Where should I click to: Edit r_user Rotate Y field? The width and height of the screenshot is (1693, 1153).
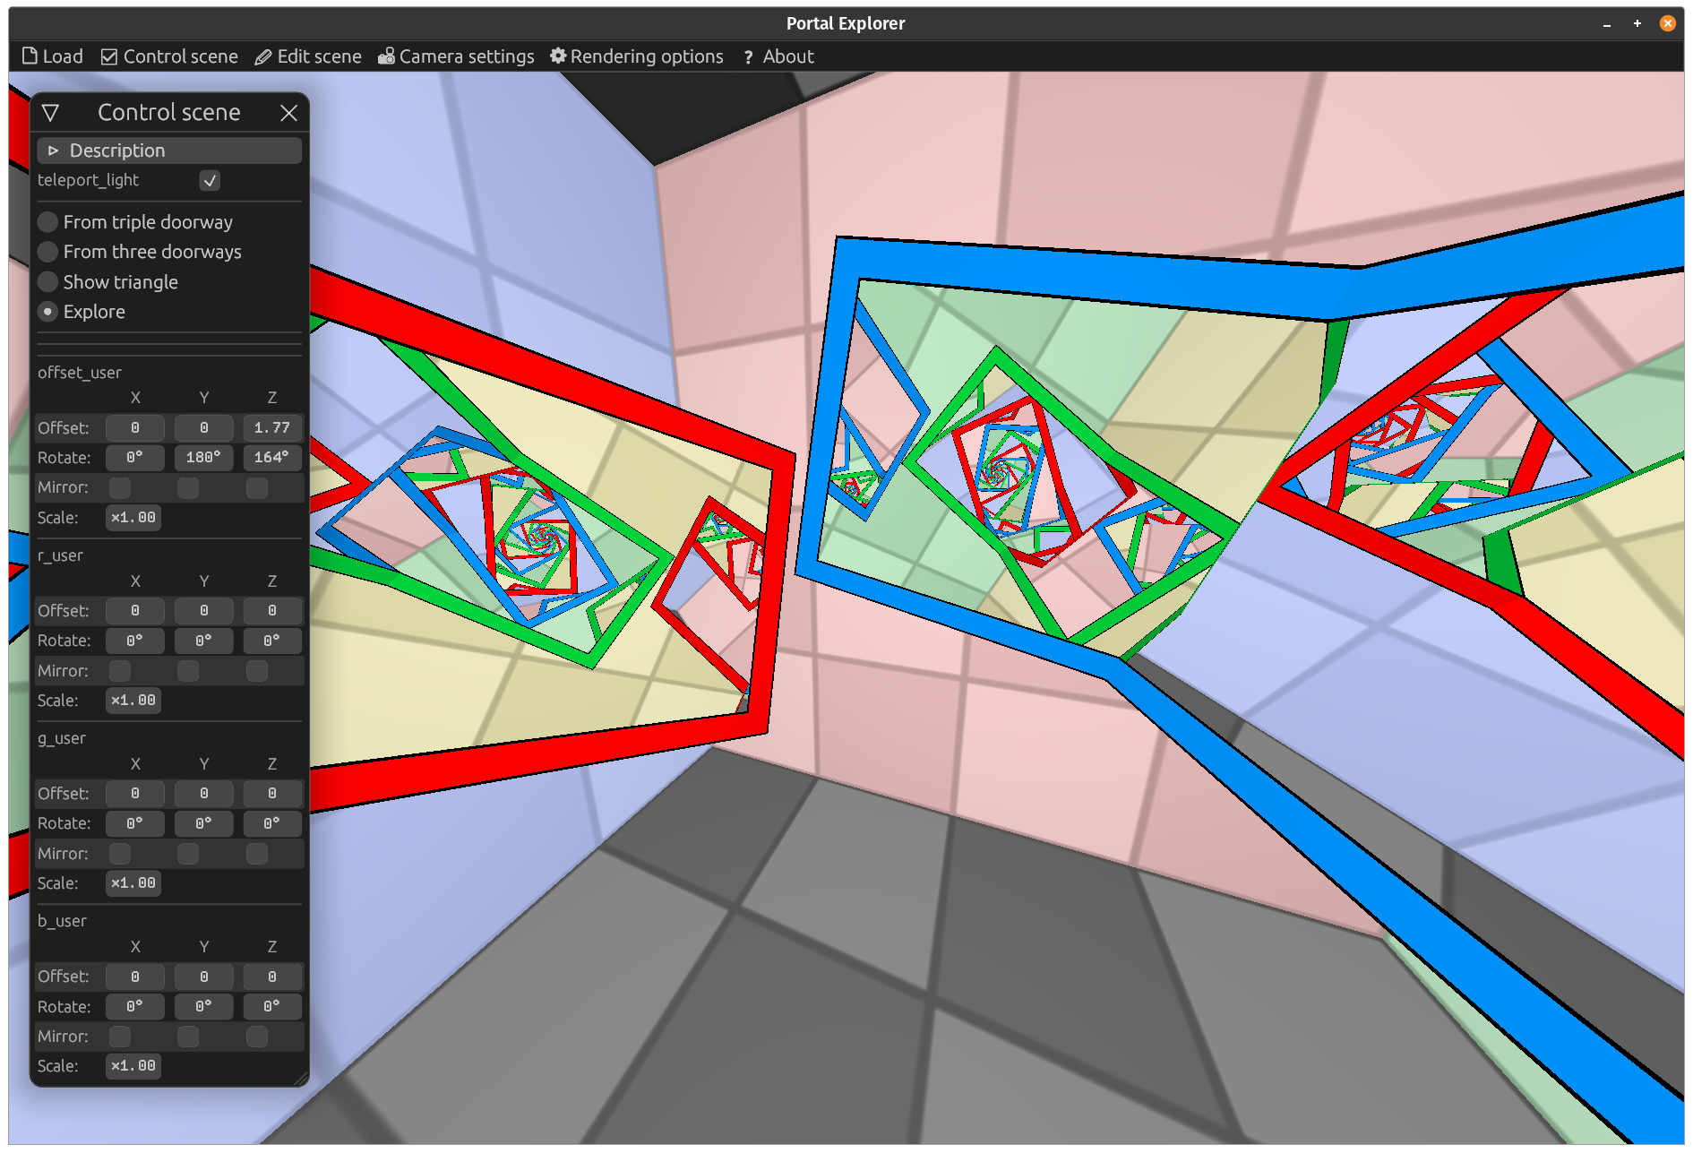pyautogui.click(x=204, y=641)
